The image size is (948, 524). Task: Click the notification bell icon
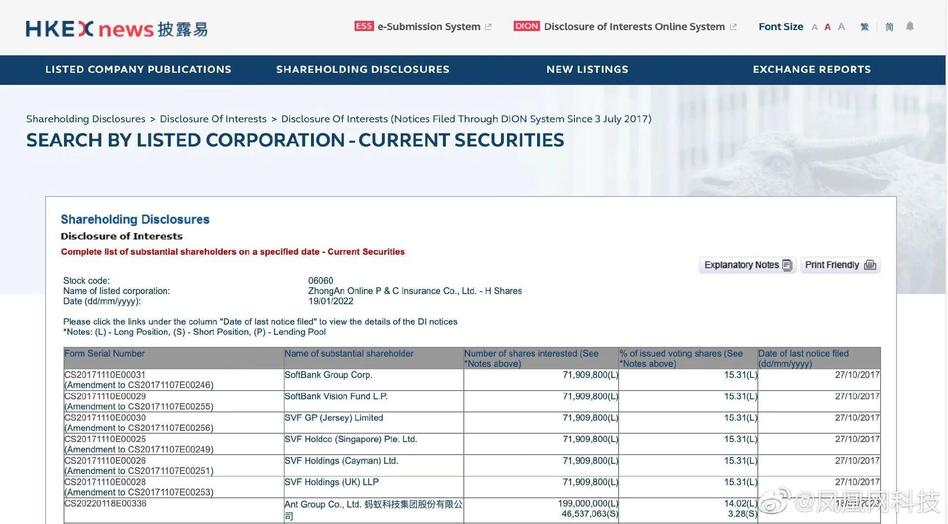(910, 26)
